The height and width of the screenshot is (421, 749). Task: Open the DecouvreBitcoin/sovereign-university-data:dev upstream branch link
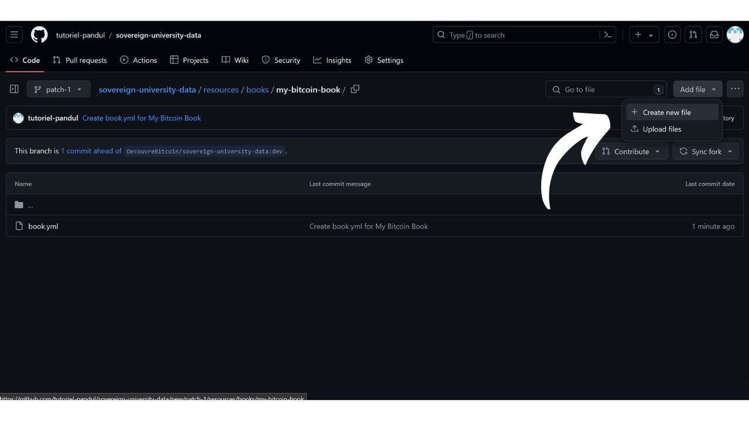point(205,151)
